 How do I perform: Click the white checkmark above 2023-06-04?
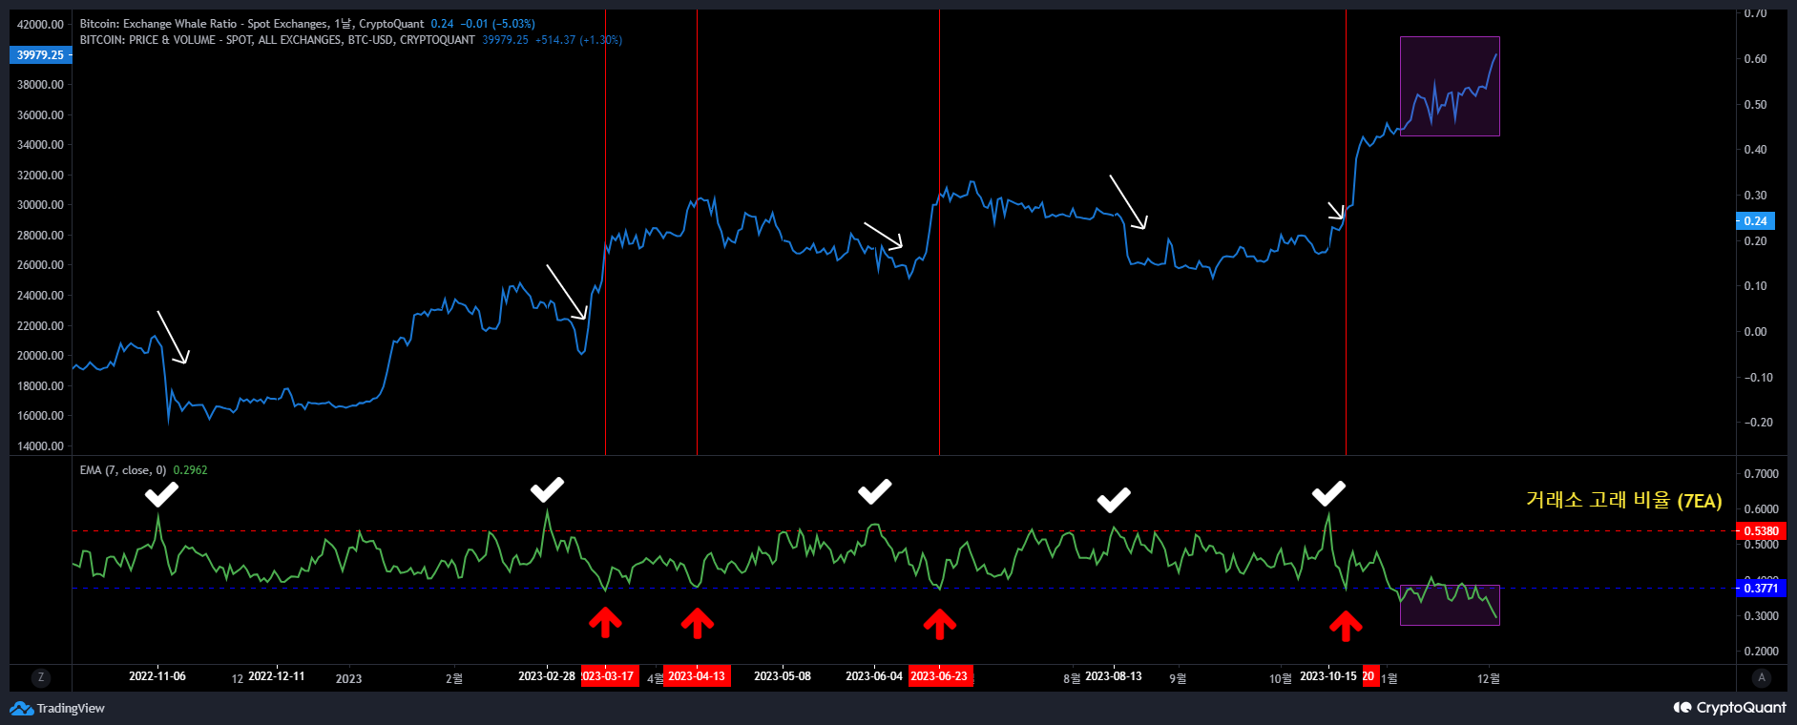[874, 491]
